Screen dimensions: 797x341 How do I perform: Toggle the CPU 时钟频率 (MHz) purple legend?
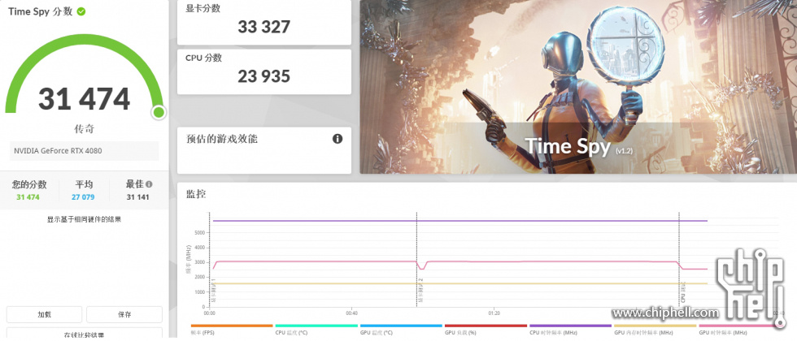pos(570,330)
